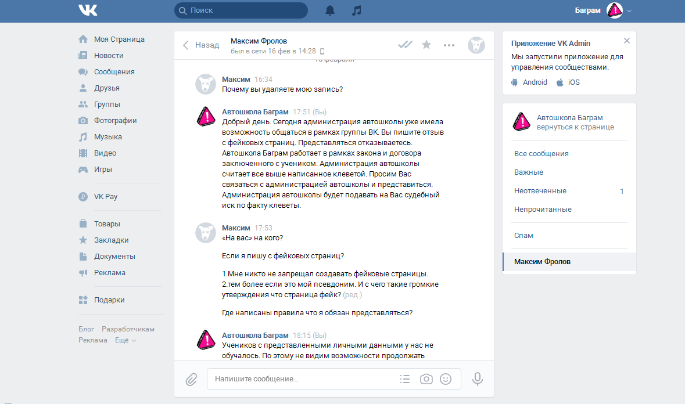The width and height of the screenshot is (685, 404).
Task: Click the Android app download link
Action: coord(529,82)
